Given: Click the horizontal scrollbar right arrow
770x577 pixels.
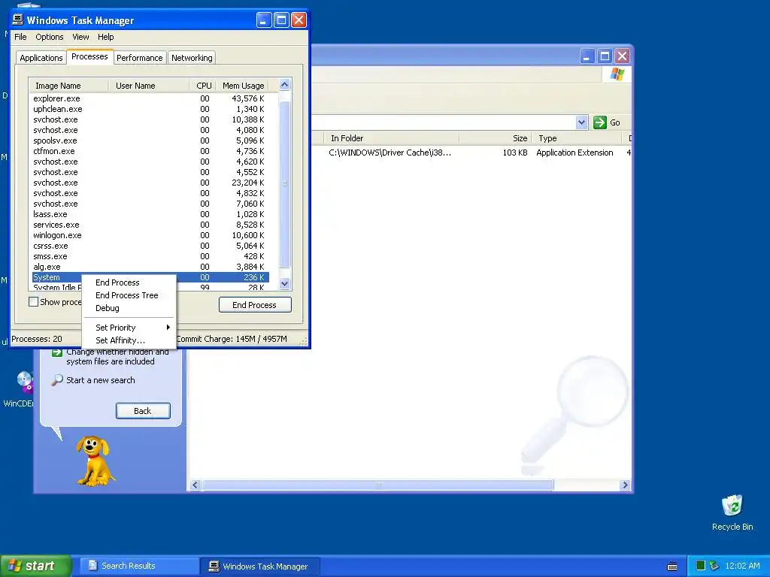Looking at the screenshot, I should (x=625, y=485).
